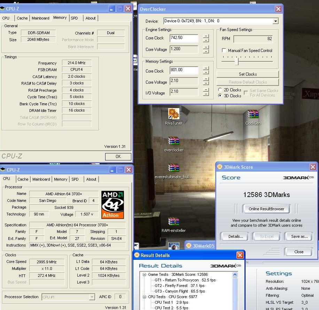The height and width of the screenshot is (310, 319).
Task: Switch to Cache tab in bottom CPU-Z
Action: tap(23, 179)
